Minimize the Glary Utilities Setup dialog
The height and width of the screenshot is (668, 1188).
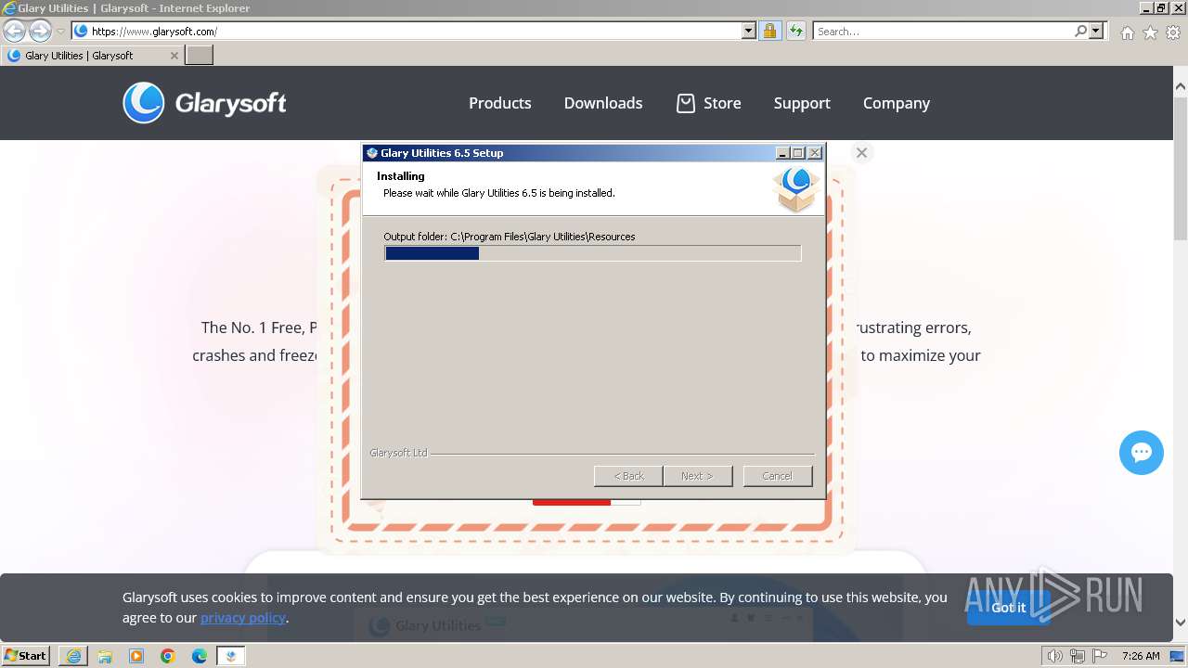(x=782, y=153)
